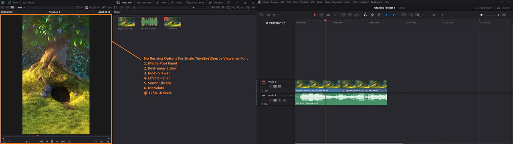
Task: Open the Trim menu
Action: [x=295, y=2]
